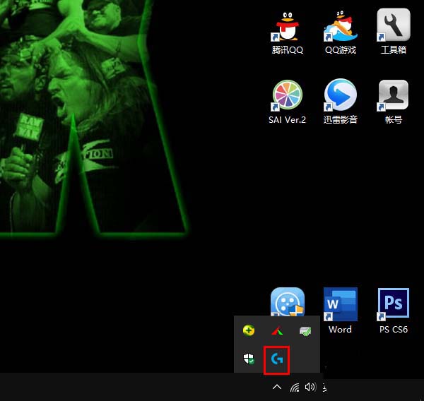Click the speaker volume tray icon
Viewport: 424px width, 401px height.
point(310,388)
